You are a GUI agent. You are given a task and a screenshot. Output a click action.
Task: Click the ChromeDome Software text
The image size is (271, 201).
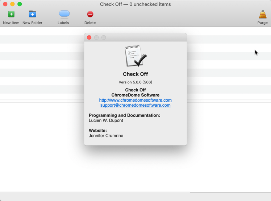[135, 95]
